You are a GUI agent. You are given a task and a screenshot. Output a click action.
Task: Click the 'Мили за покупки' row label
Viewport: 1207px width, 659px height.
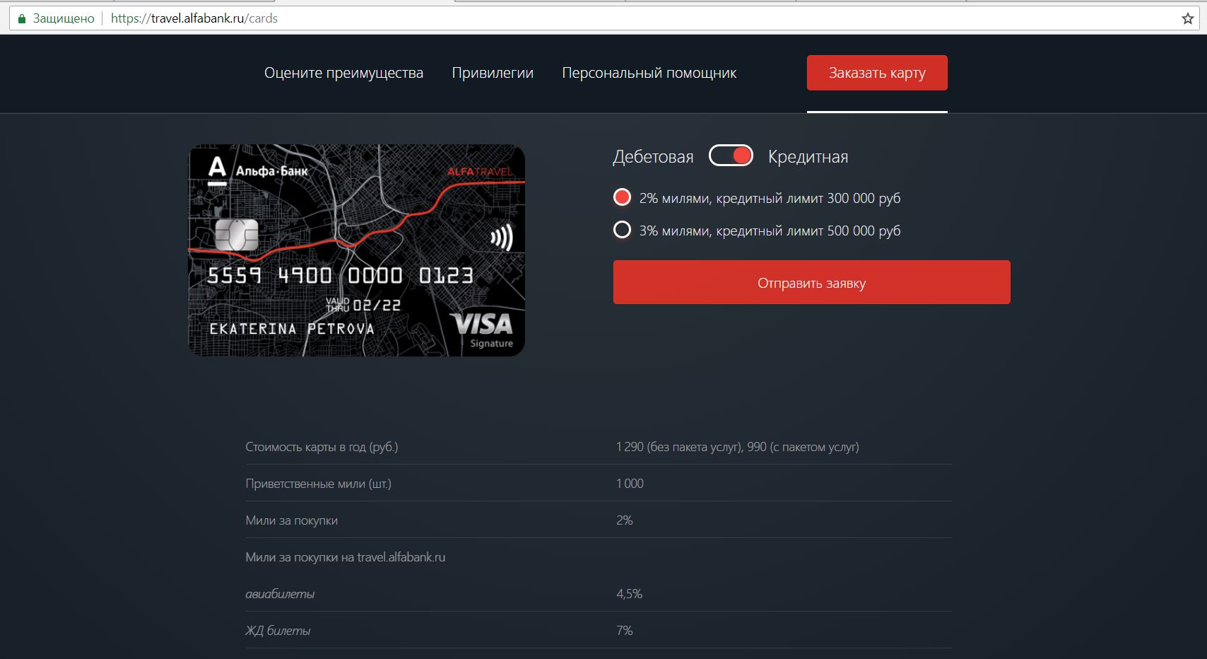click(291, 520)
